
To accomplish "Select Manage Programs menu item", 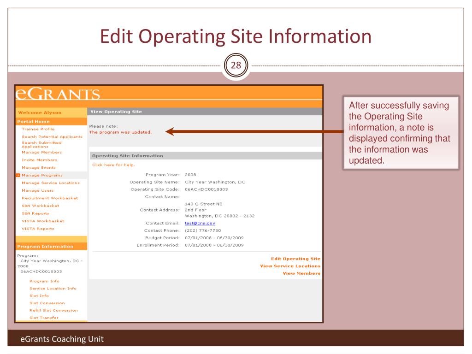I will (x=42, y=175).
